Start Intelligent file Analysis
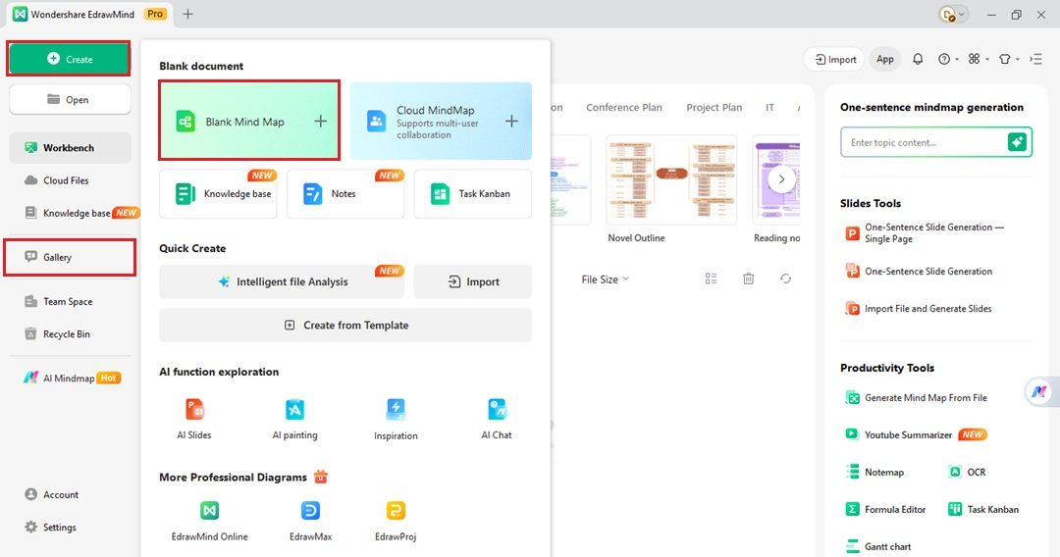The image size is (1060, 557). [x=282, y=281]
